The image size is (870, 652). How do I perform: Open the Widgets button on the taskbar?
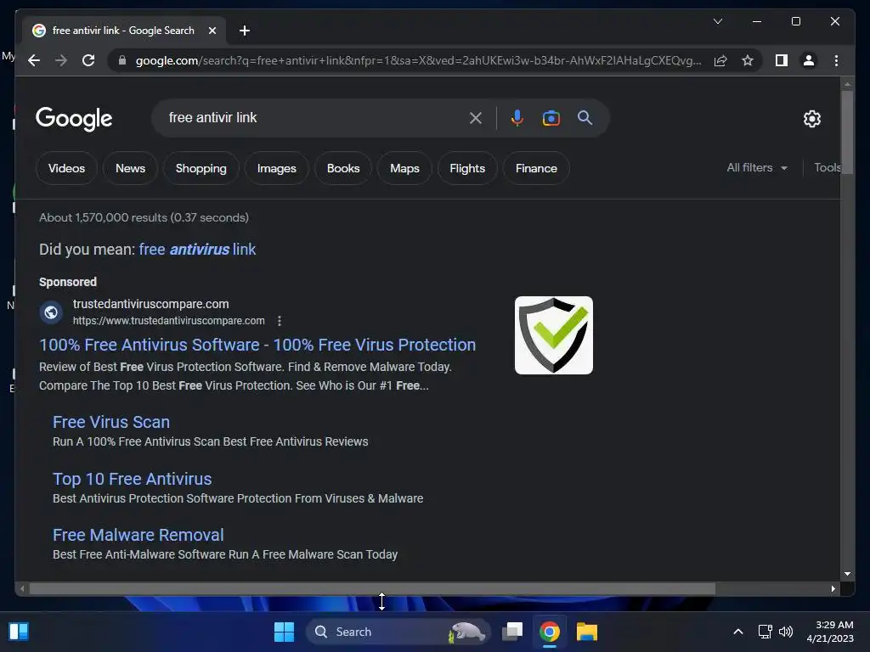coord(19,632)
